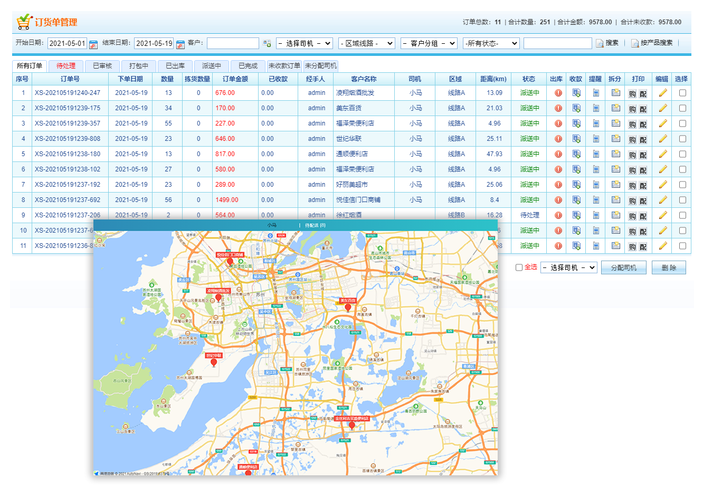Image resolution: width=722 pixels, height=498 pixels.
Task: Click 提醒 icon for 徐红烟酒 row
Action: coord(596,215)
